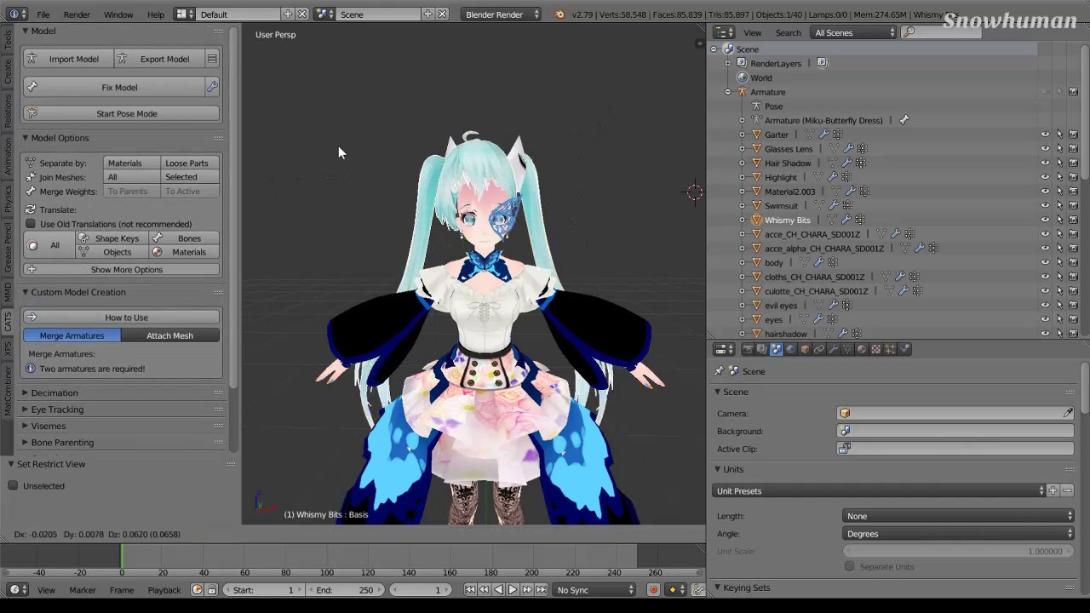Toggle render camera icon for Armature row

[1073, 92]
